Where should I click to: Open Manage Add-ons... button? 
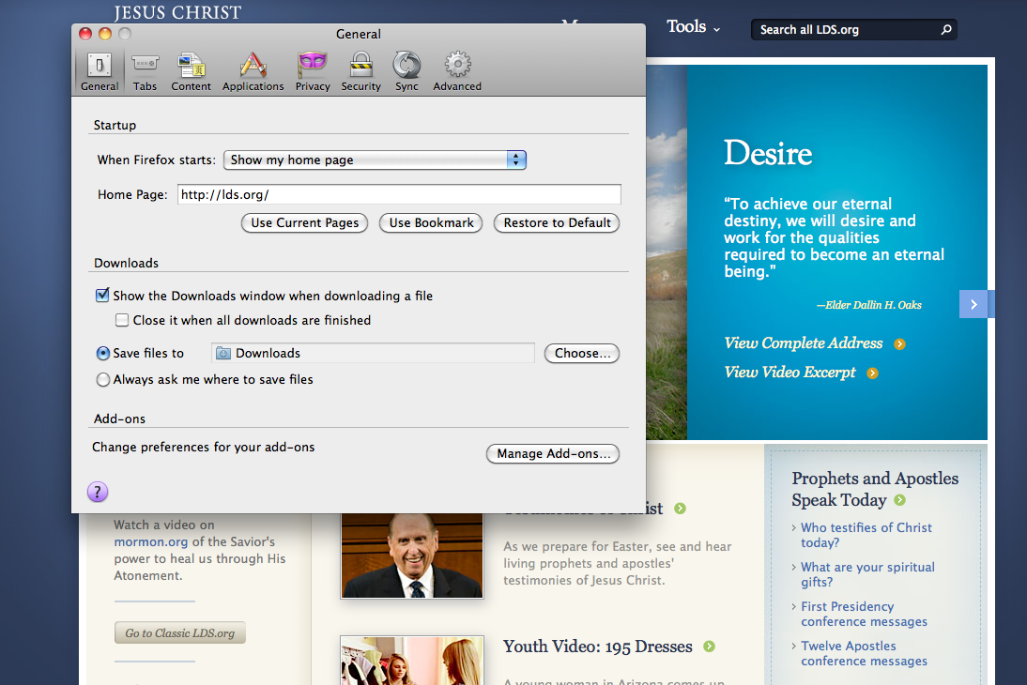point(553,453)
